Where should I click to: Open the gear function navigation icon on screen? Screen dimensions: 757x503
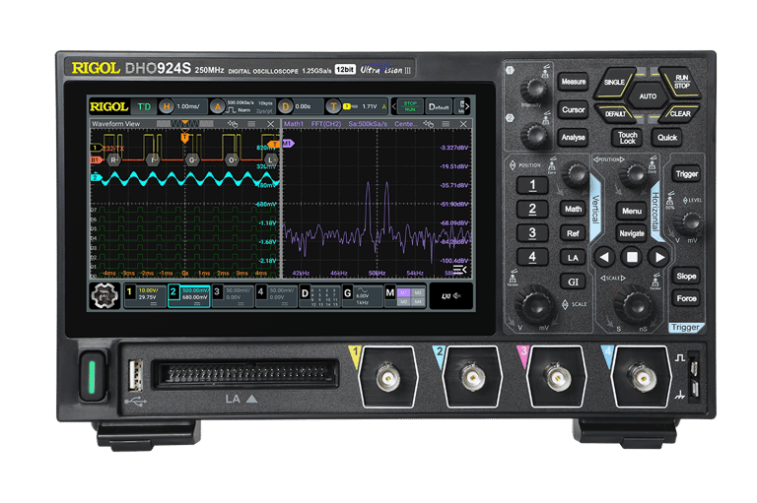click(104, 295)
